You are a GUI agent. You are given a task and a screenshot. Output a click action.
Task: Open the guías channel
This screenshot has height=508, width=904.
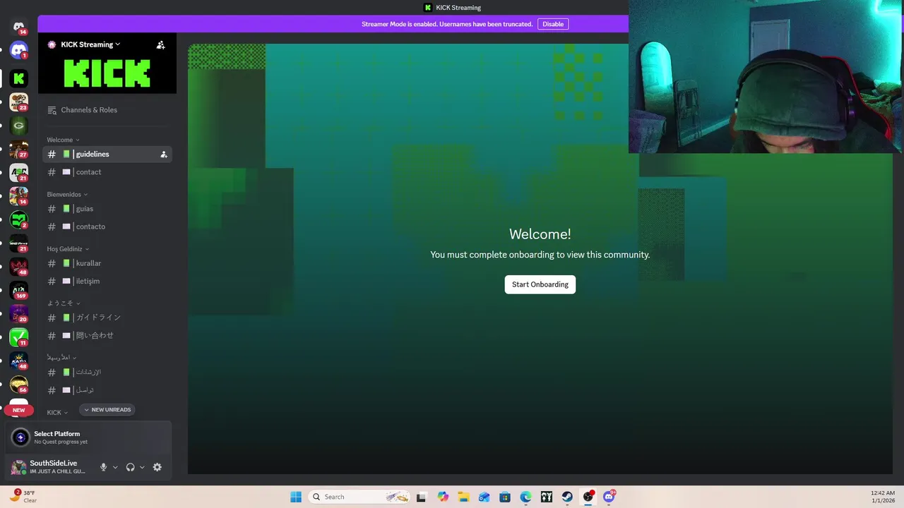(107, 209)
